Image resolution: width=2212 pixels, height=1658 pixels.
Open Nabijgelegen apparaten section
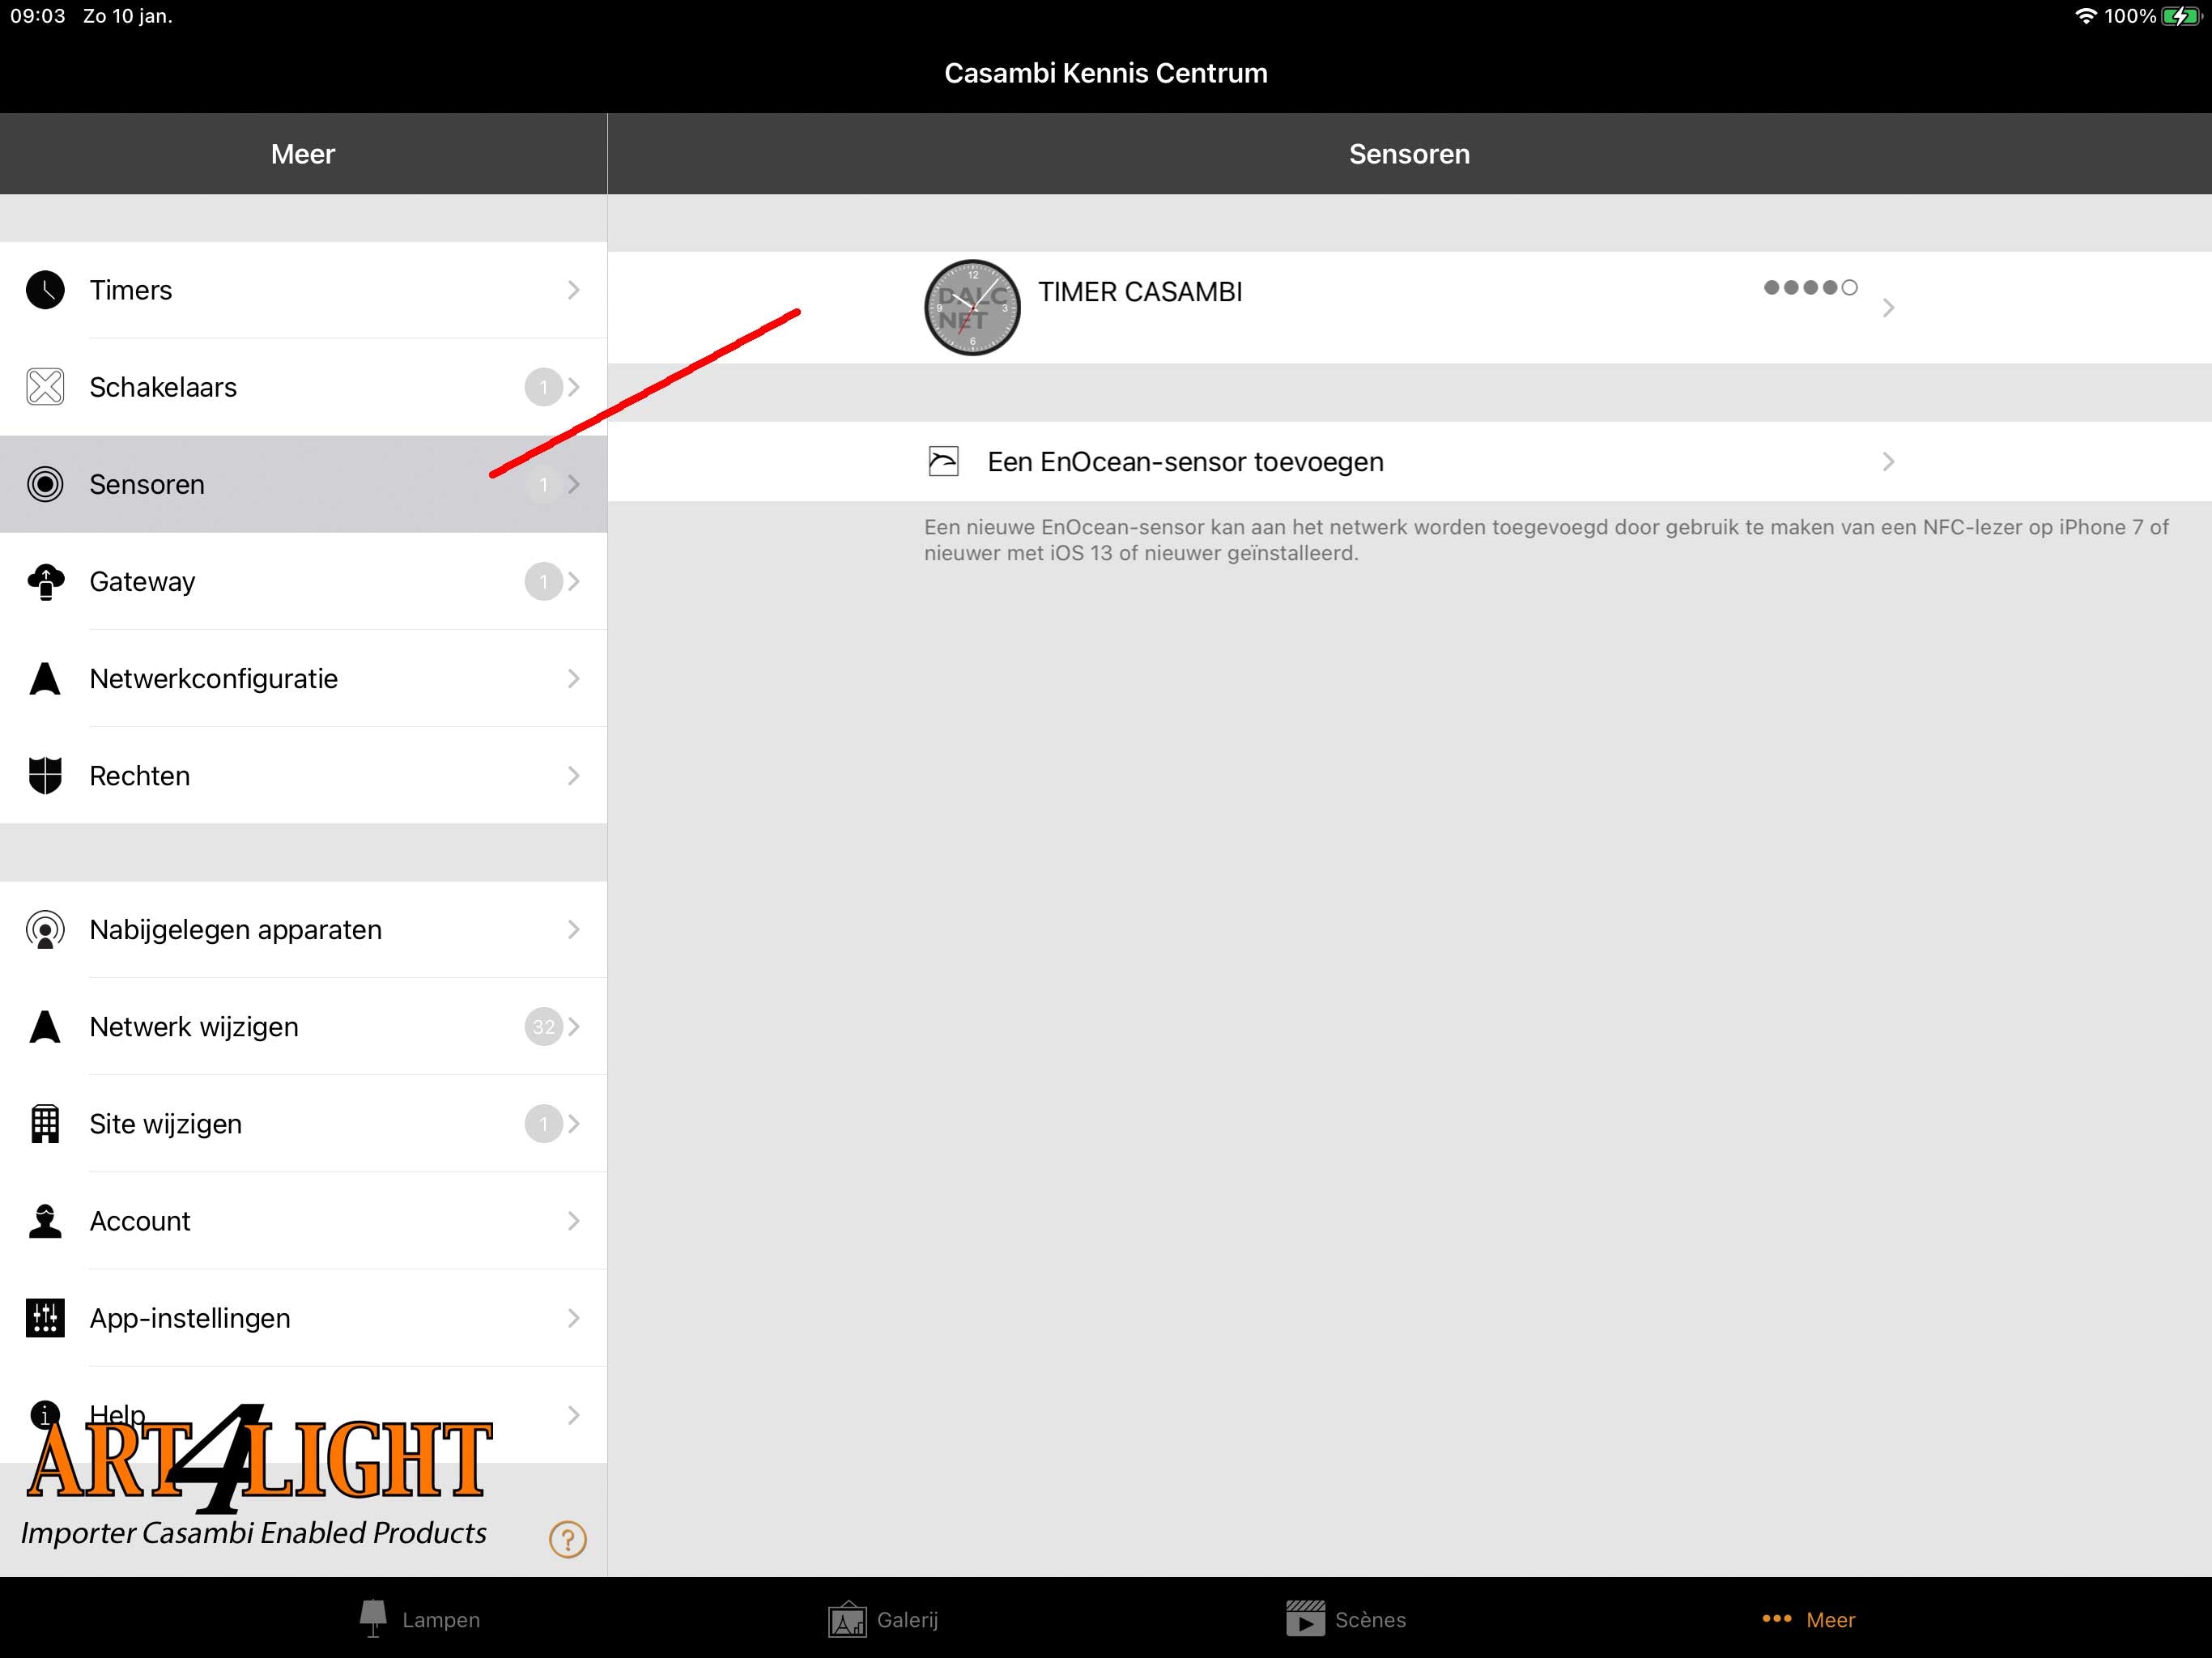(304, 929)
